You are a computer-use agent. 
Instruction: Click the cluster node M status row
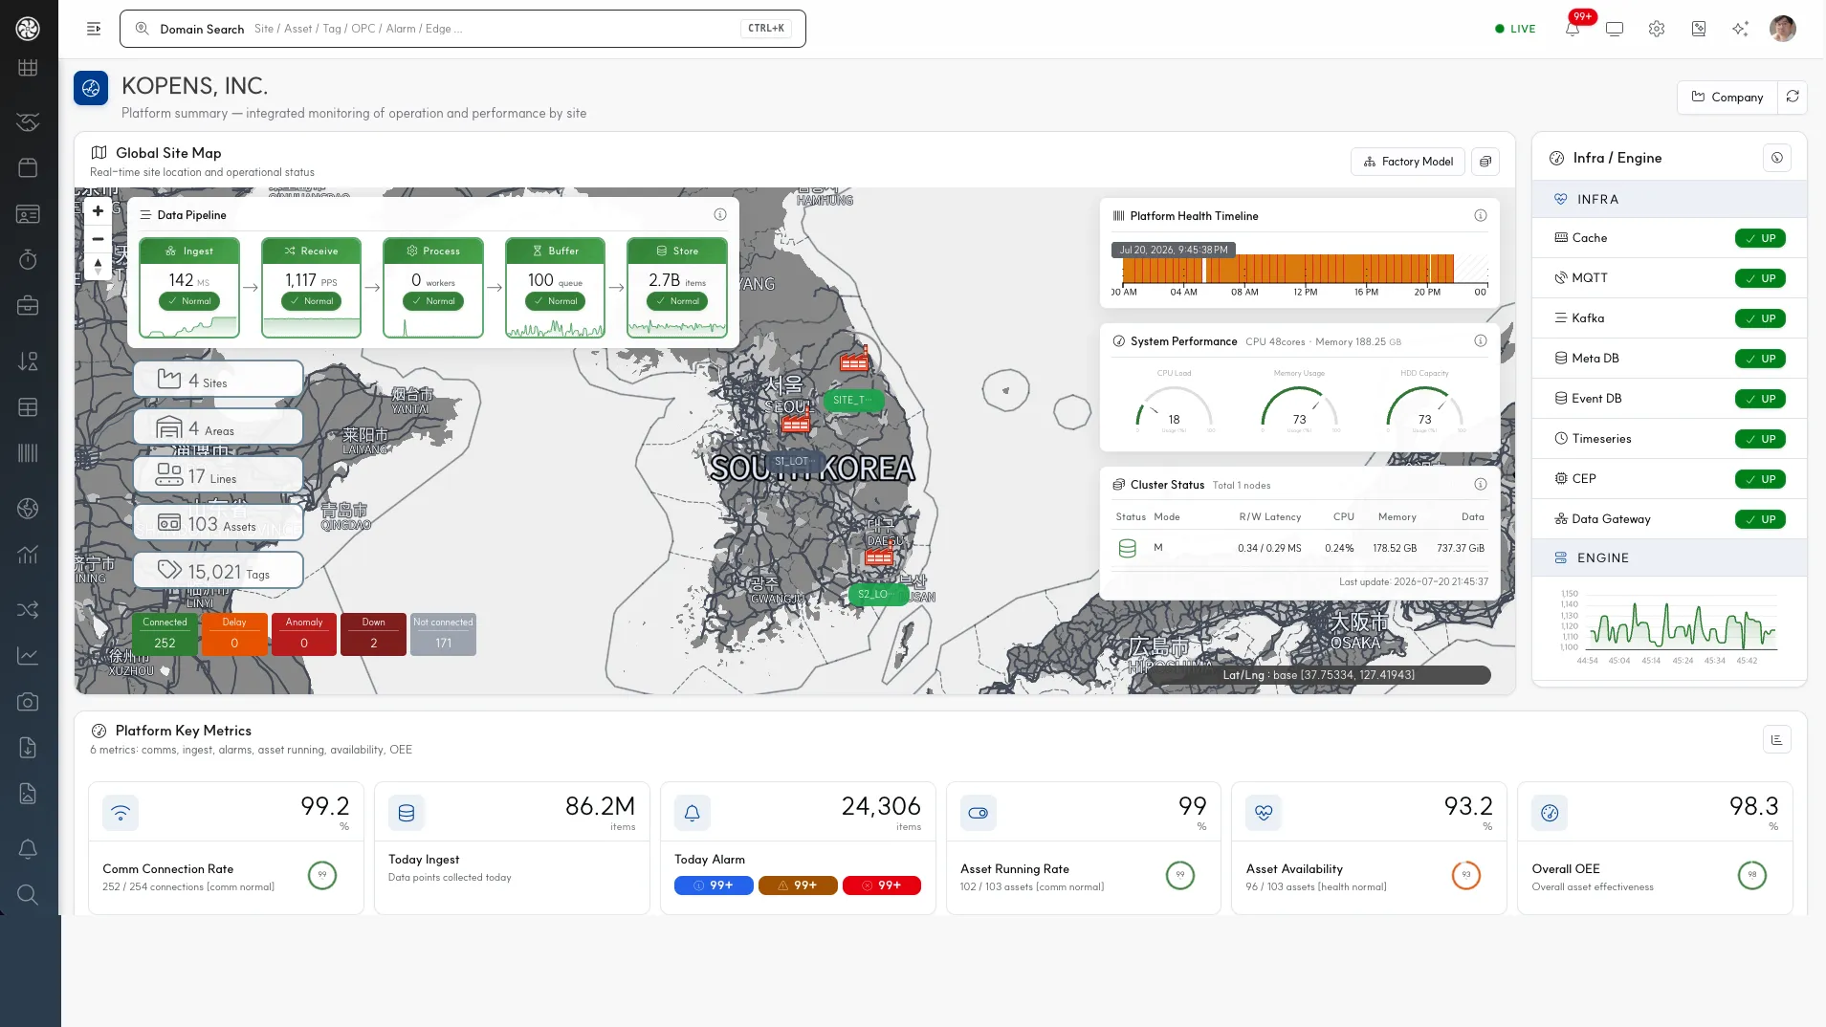click(1299, 548)
